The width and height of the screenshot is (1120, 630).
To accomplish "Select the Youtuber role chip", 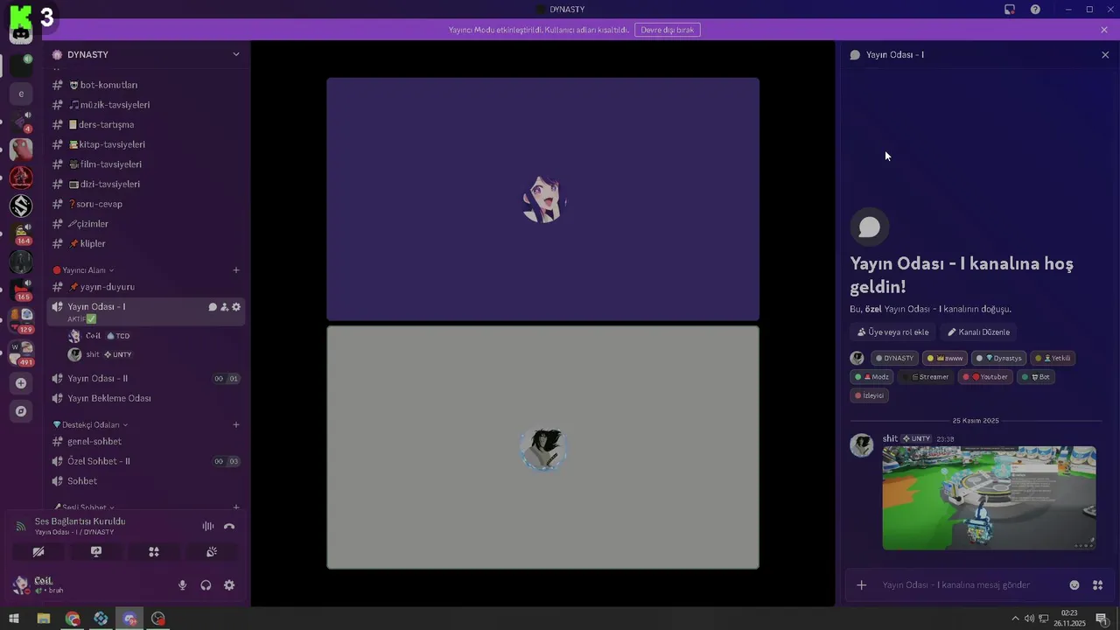I will (985, 377).
